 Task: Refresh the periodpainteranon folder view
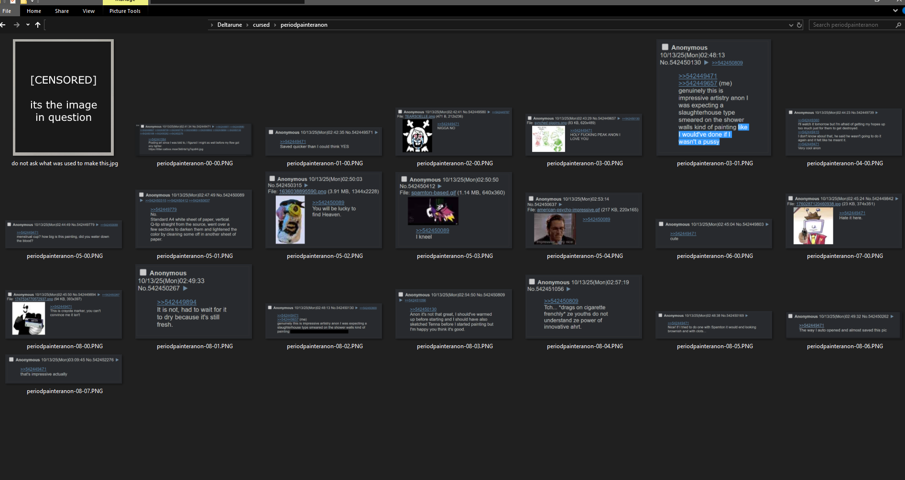799,25
